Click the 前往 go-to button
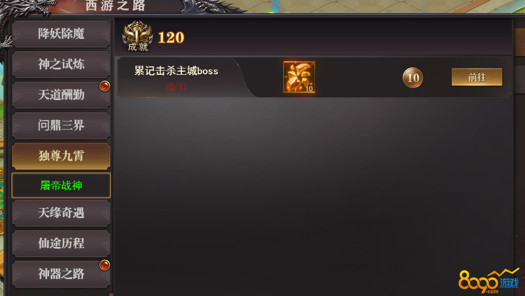This screenshot has height=296, width=525. tap(477, 77)
